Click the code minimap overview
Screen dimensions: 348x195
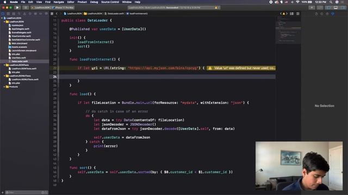point(288,31)
